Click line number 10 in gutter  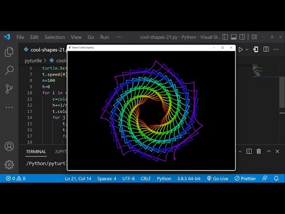pos(30,93)
